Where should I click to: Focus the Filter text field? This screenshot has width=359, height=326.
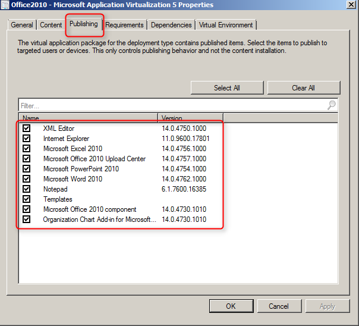[178, 105]
